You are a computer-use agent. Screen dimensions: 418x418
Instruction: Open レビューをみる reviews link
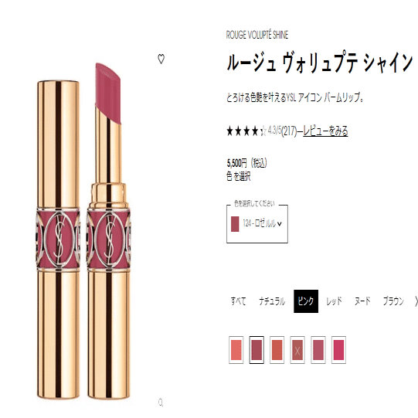(325, 131)
